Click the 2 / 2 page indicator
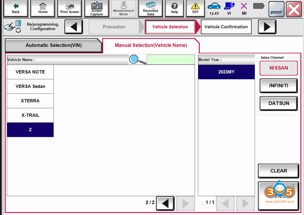Screen dimensions: 304x215 click(x=150, y=203)
